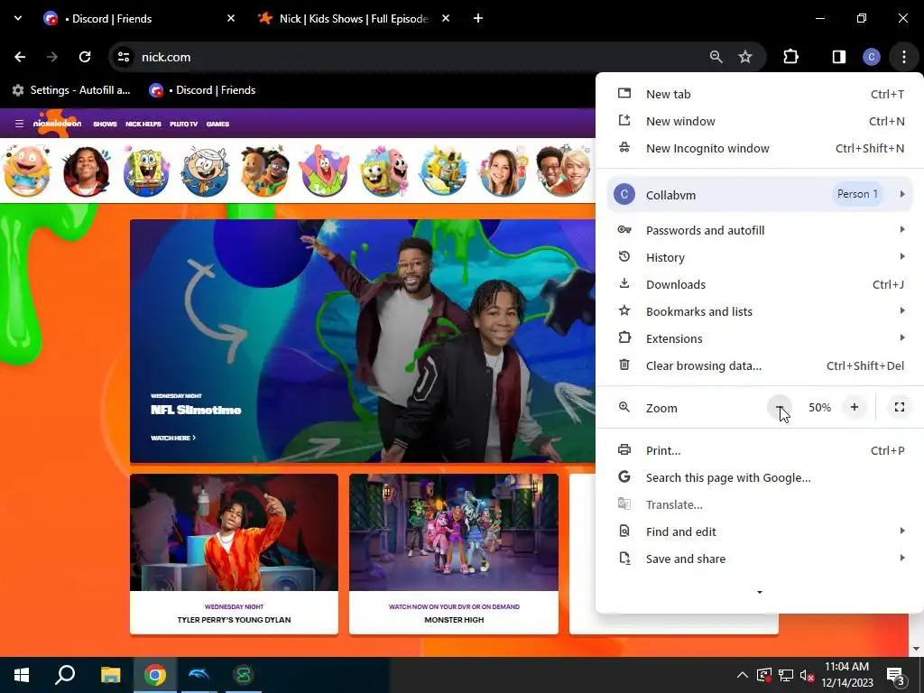
Task: Select the Patrick Star character circle
Action: tap(324, 171)
